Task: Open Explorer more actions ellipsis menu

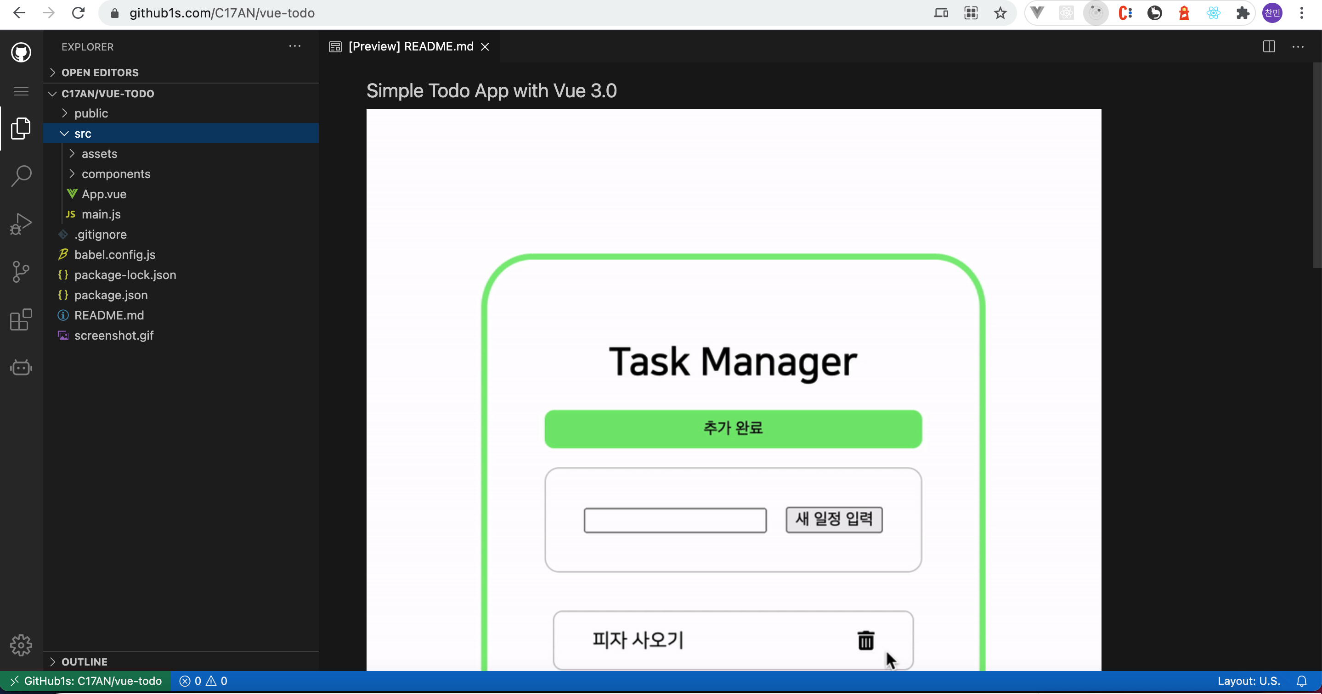Action: pyautogui.click(x=294, y=46)
